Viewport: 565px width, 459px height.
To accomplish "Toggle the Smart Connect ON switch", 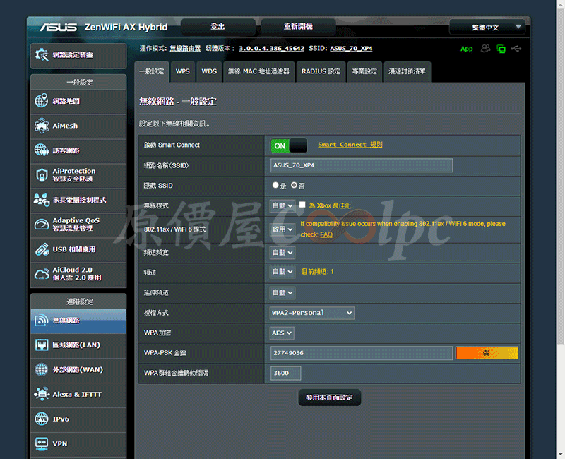I will pyautogui.click(x=289, y=145).
